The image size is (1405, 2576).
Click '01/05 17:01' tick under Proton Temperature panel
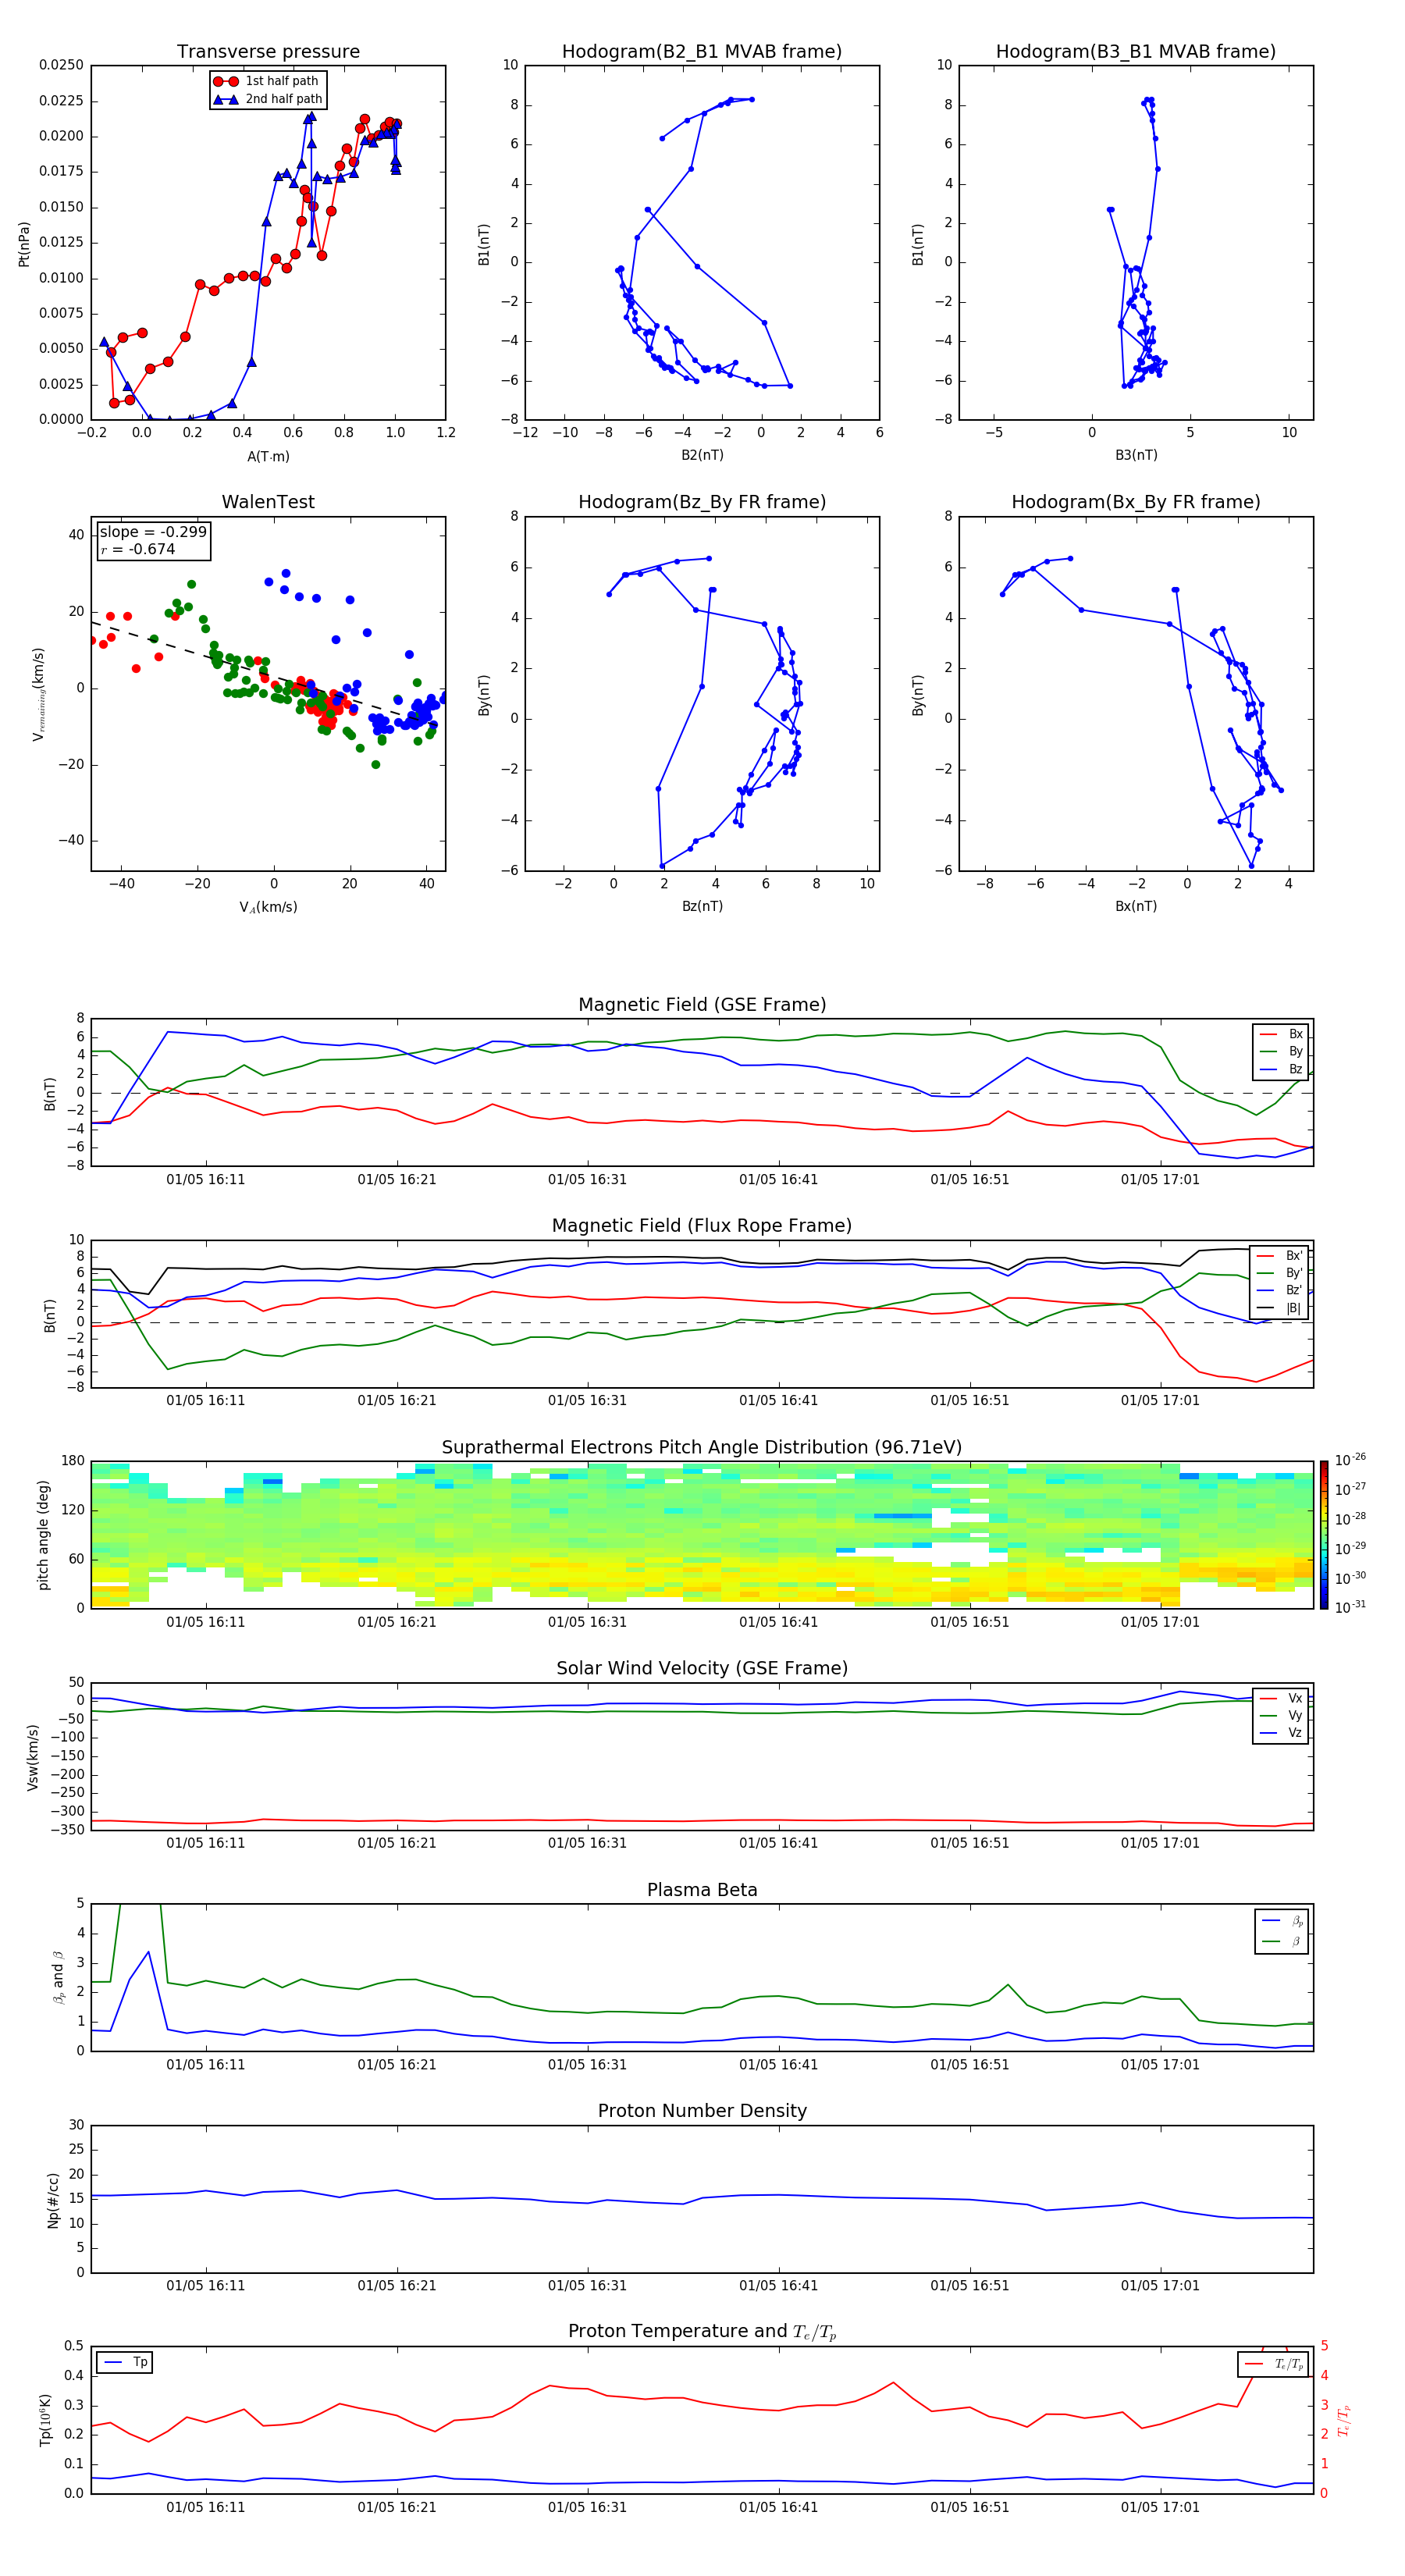1160,2507
